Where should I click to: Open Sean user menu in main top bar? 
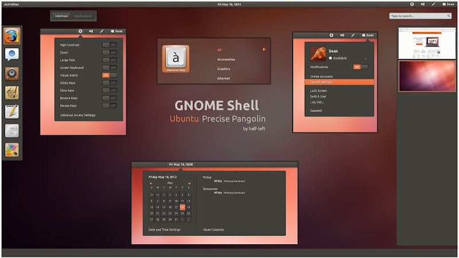coord(448,4)
